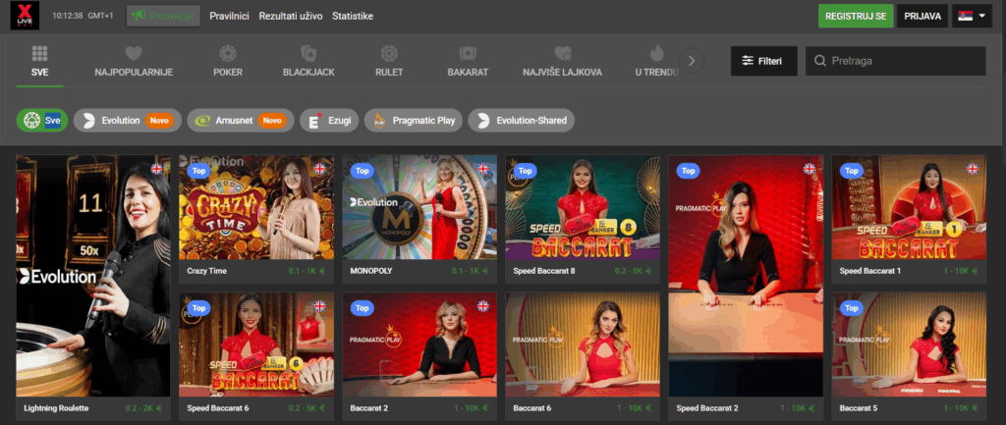
Task: Open the Filteri filter button
Action: (764, 61)
